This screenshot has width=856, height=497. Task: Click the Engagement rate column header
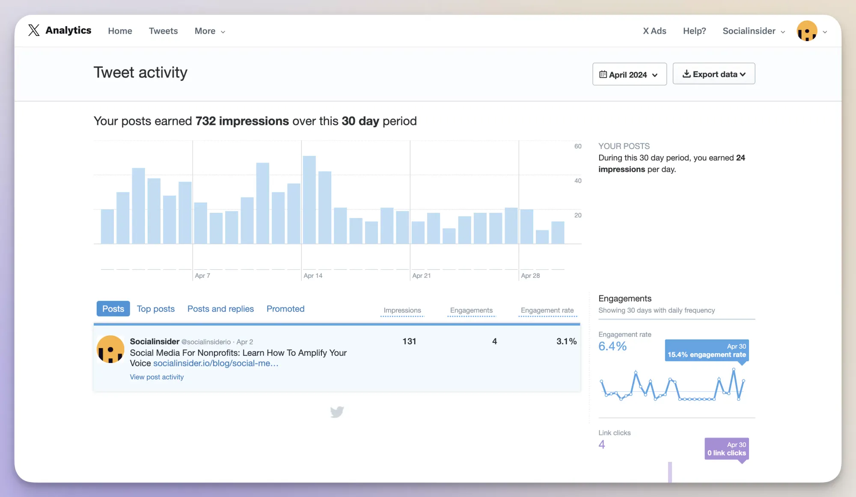[x=547, y=310]
